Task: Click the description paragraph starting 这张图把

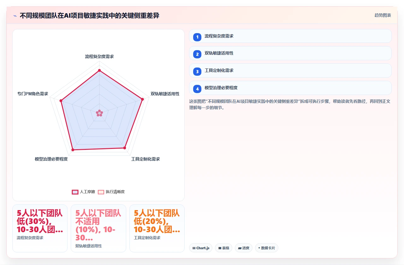Action: 290,104
